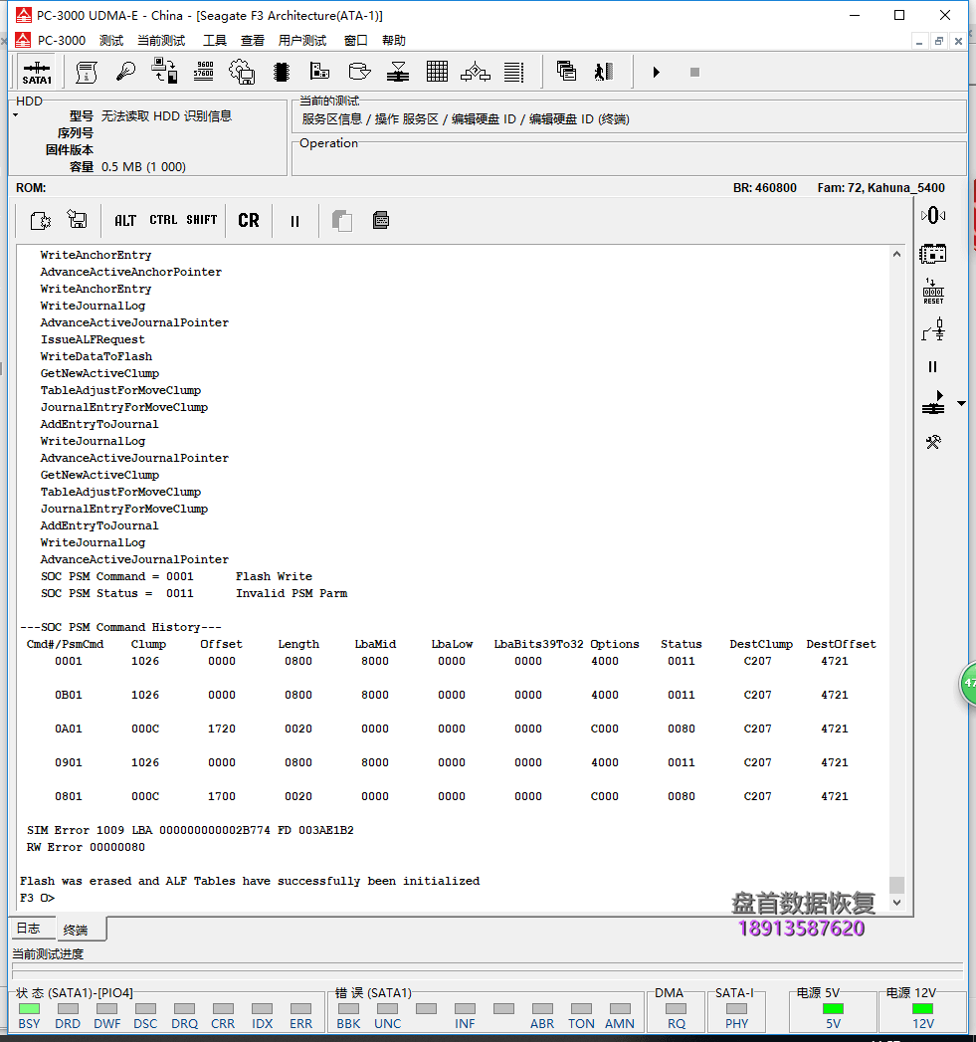
Task: Click the spindle start icon in sidebar
Action: click(933, 403)
